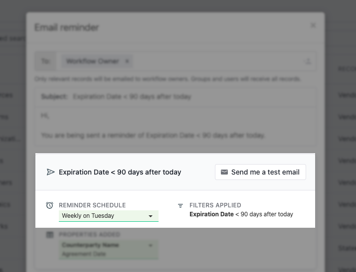
Task: Click the filter lines icon beside Filters Applied
Action: click(x=180, y=206)
